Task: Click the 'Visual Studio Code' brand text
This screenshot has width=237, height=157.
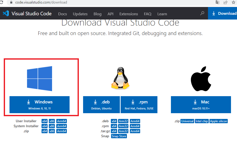Action: tap(32, 14)
